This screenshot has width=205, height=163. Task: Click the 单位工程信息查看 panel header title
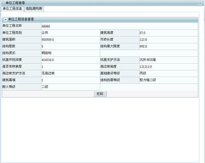[x=21, y=19]
